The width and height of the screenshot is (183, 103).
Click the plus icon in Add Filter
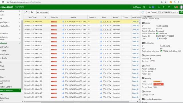click(38, 12)
